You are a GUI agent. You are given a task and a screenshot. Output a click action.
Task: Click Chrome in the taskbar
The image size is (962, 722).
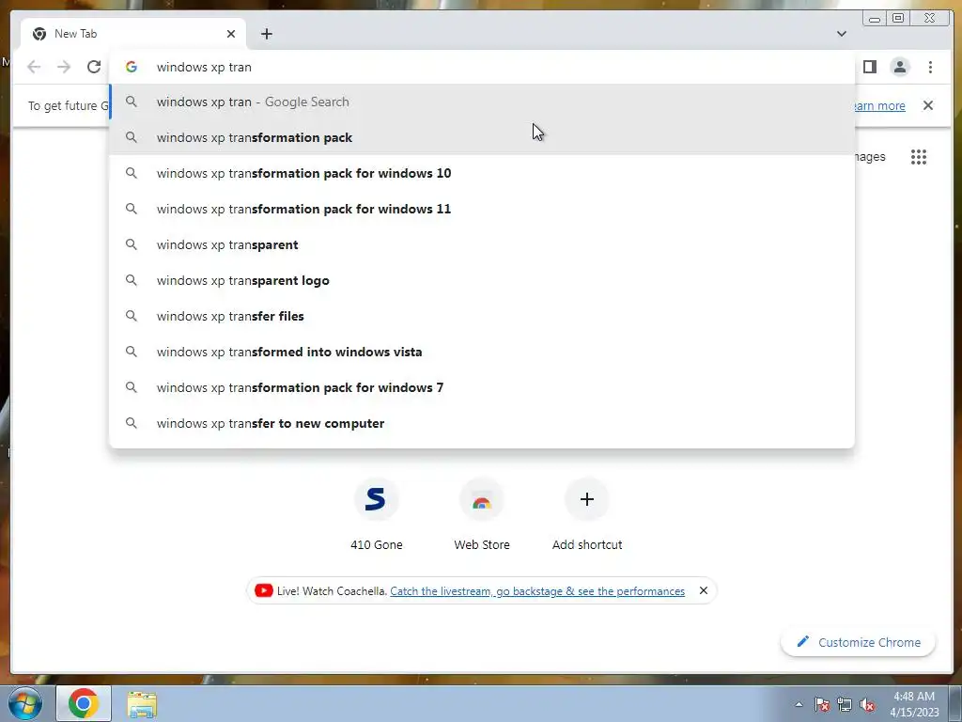coord(84,703)
